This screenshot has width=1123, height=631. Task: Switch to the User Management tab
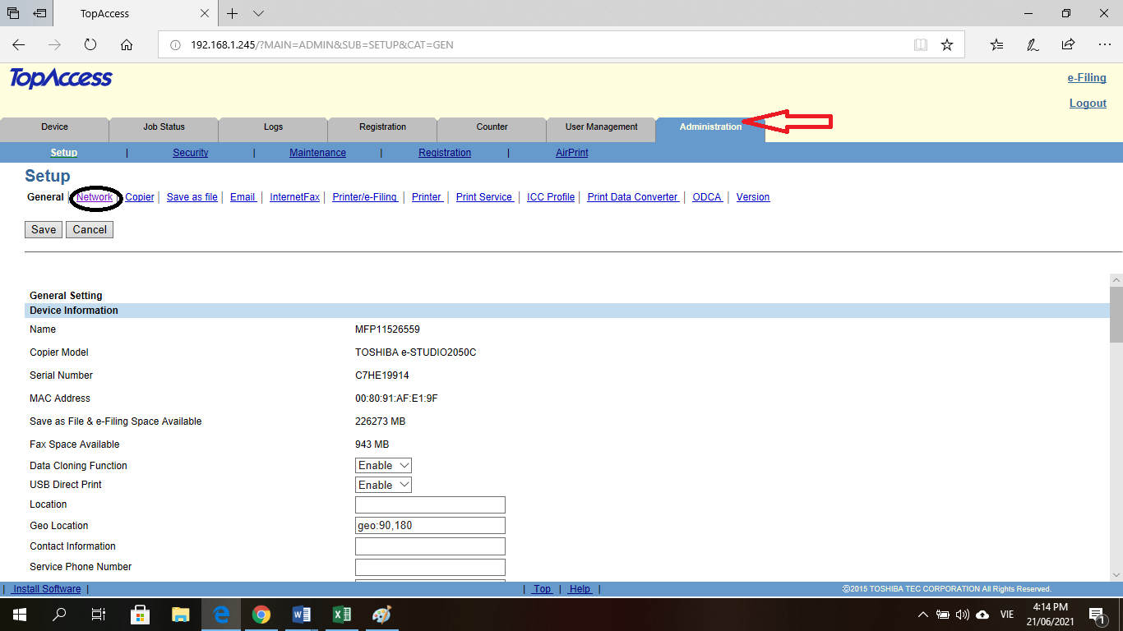tap(601, 127)
